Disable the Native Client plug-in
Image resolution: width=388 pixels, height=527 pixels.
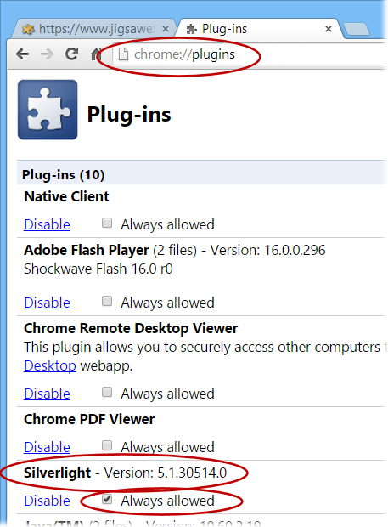click(x=47, y=224)
